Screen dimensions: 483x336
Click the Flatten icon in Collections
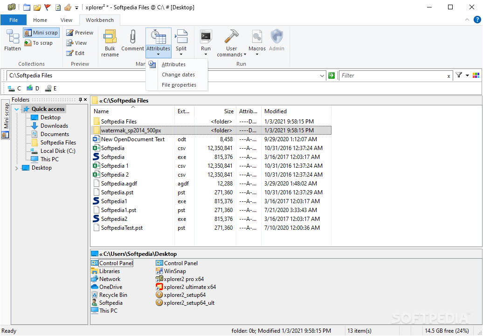(13, 37)
